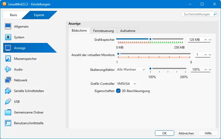Image resolution: width=221 pixels, height=139 pixels.
Task: Open the Aufnahme tab
Action: point(128,31)
